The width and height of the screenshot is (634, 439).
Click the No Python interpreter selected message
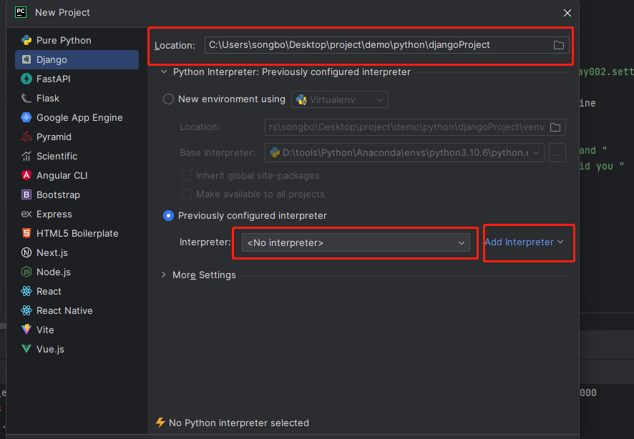tap(239, 423)
